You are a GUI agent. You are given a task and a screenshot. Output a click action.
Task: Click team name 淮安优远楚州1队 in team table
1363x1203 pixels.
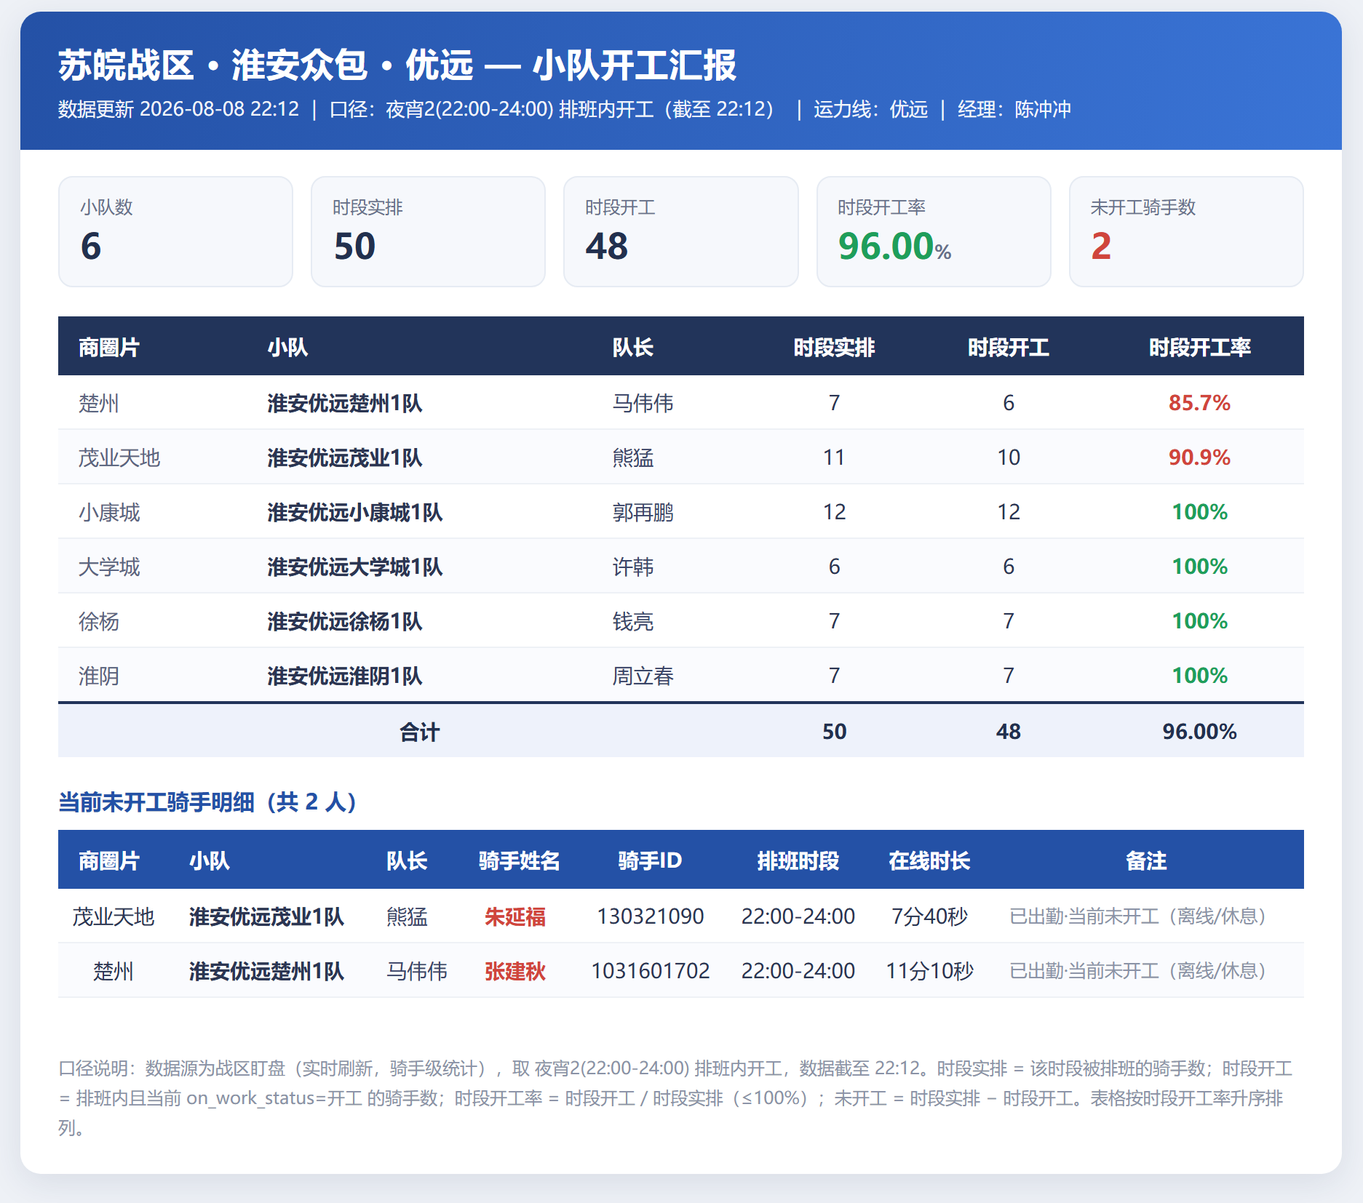point(344,403)
